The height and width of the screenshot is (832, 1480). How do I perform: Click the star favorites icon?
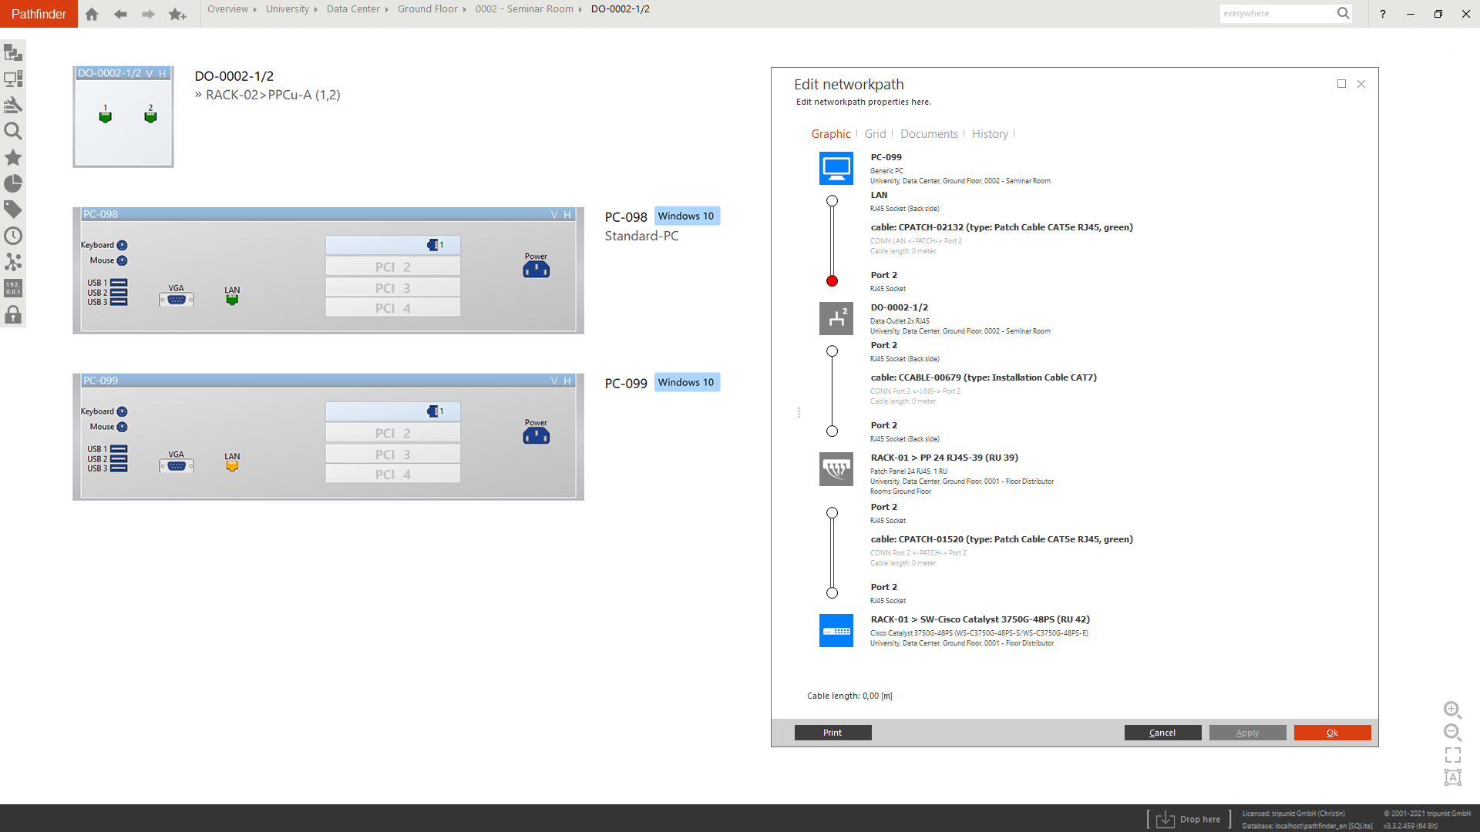[13, 157]
